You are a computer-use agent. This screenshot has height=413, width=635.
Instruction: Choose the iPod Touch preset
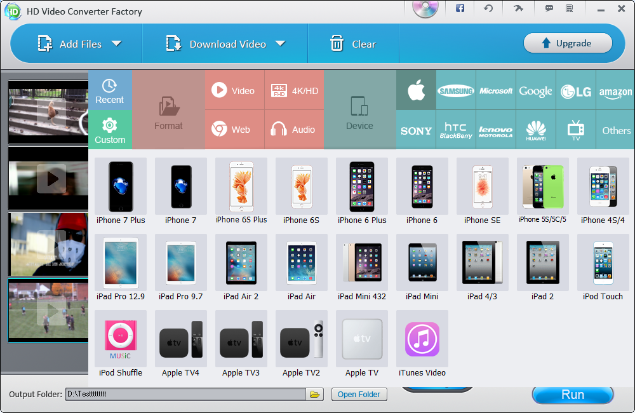click(603, 268)
